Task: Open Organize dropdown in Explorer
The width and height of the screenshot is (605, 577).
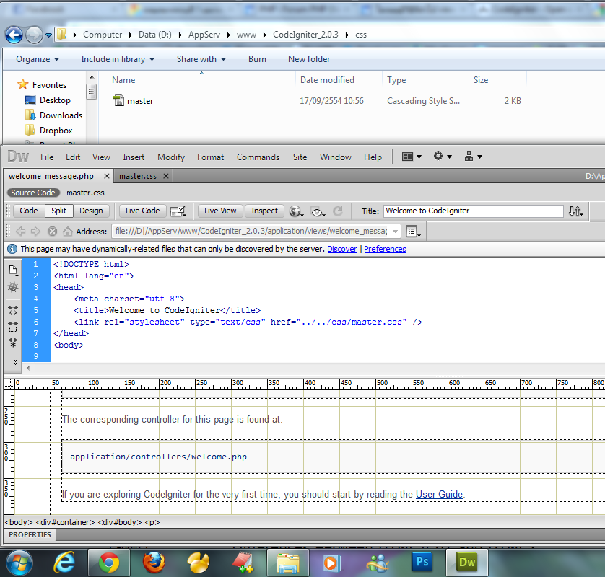Action: point(38,59)
